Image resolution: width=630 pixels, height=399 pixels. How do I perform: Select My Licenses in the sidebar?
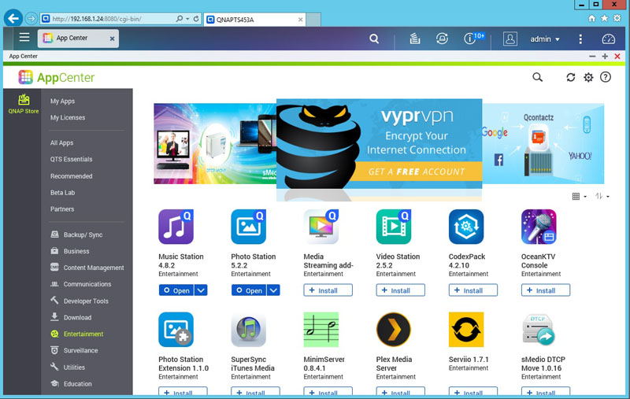click(68, 117)
